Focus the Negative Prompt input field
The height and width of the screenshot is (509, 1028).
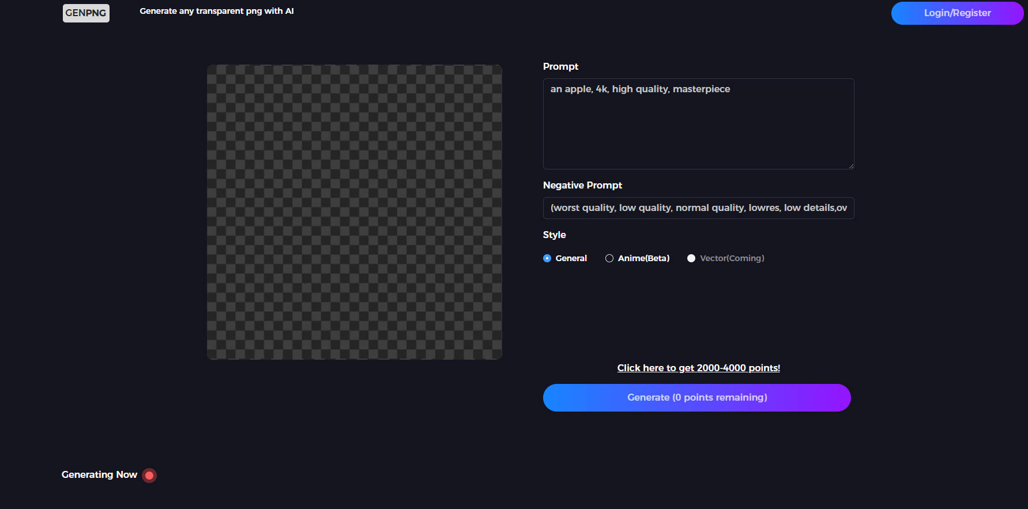[698, 208]
